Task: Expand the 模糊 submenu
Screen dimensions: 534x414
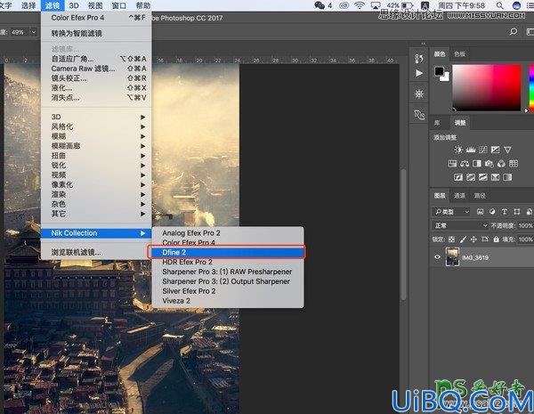Action: pyautogui.click(x=97, y=136)
